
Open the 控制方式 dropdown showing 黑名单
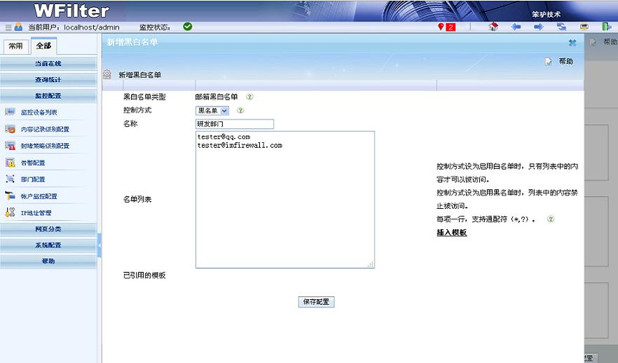tap(212, 111)
